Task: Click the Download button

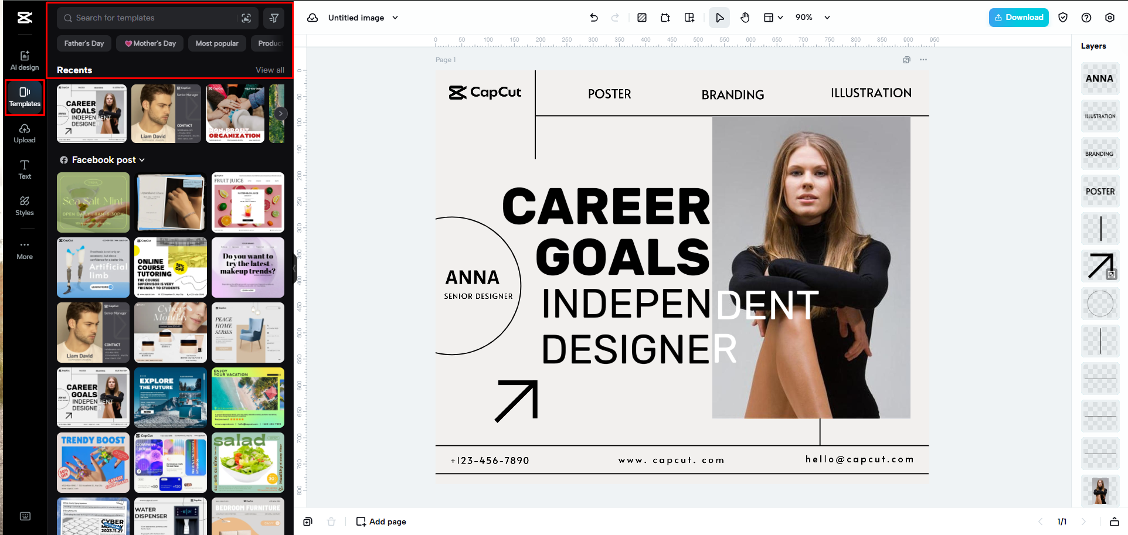Action: pyautogui.click(x=1018, y=18)
